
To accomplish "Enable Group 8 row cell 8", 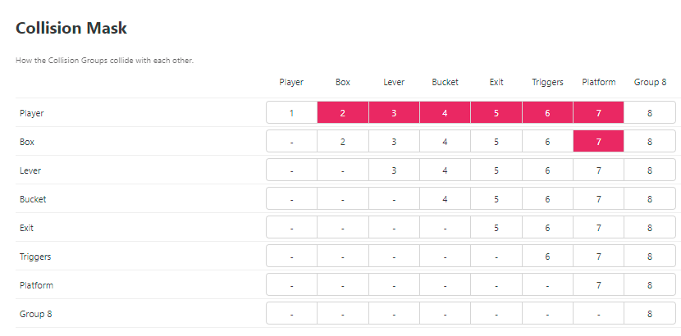I will [650, 314].
